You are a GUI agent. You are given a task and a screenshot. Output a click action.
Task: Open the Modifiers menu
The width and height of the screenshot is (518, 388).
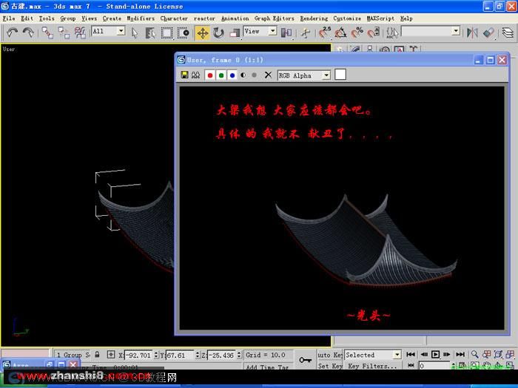click(x=141, y=18)
